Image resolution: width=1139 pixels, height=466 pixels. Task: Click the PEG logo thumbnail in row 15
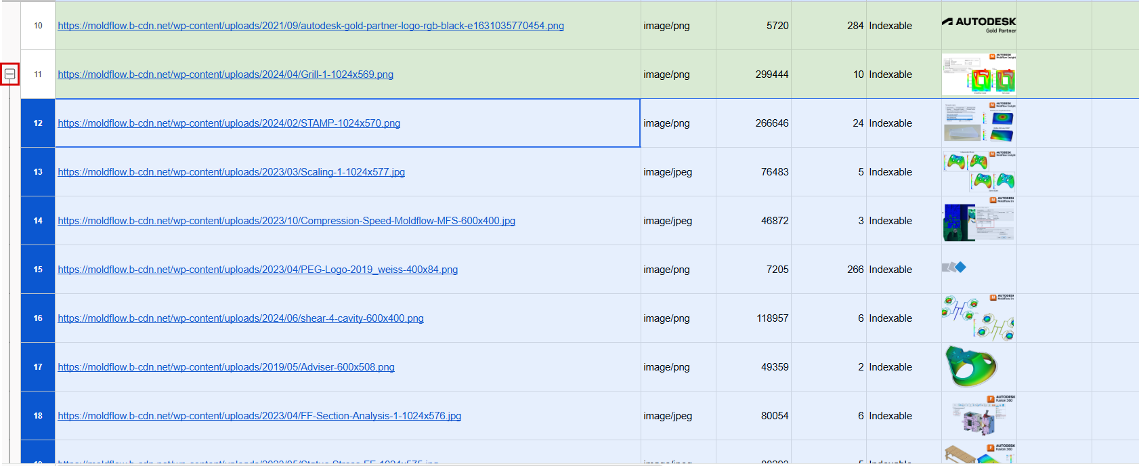click(x=954, y=268)
